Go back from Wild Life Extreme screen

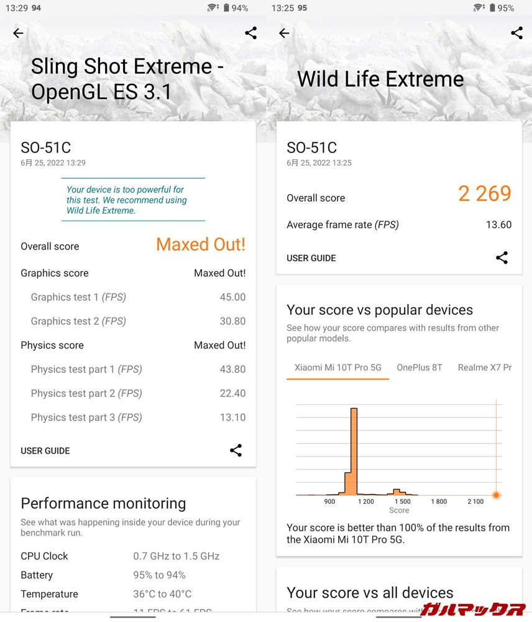point(284,34)
